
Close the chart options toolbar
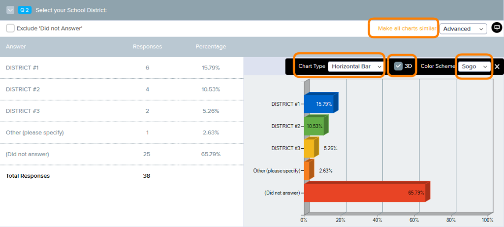click(x=497, y=66)
